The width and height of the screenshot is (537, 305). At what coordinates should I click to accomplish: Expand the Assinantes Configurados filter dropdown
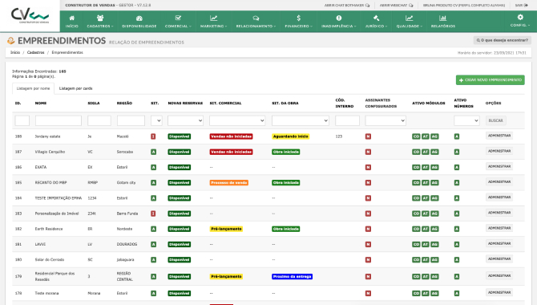point(386,120)
